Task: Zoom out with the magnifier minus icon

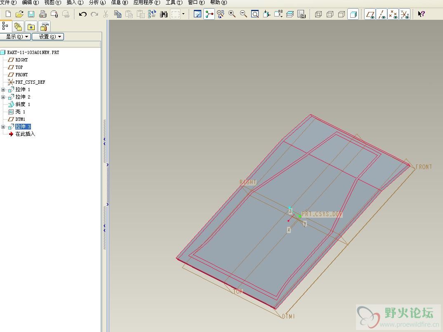Action: click(243, 14)
